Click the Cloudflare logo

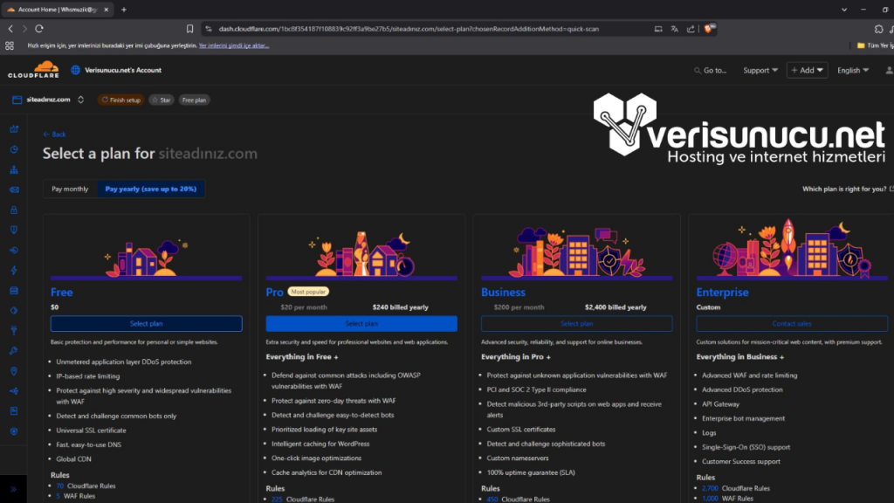tap(33, 70)
